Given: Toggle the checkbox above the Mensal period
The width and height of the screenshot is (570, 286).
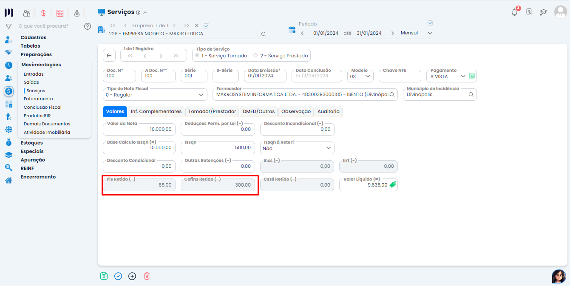Looking at the screenshot, I should 430,23.
